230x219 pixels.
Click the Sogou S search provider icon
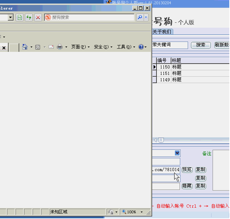click(x=48, y=17)
